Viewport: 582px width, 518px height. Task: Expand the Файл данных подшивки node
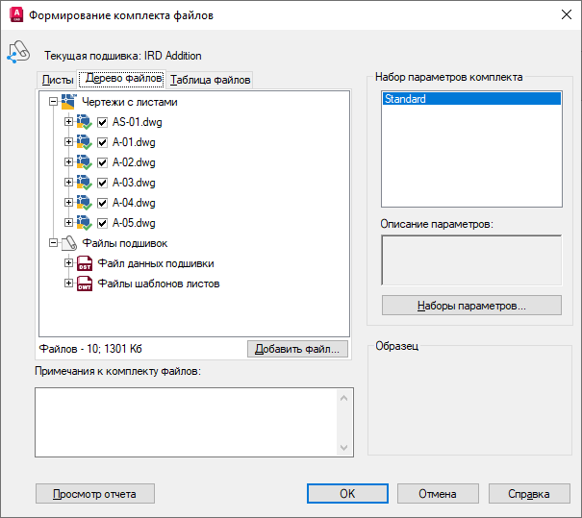68,263
